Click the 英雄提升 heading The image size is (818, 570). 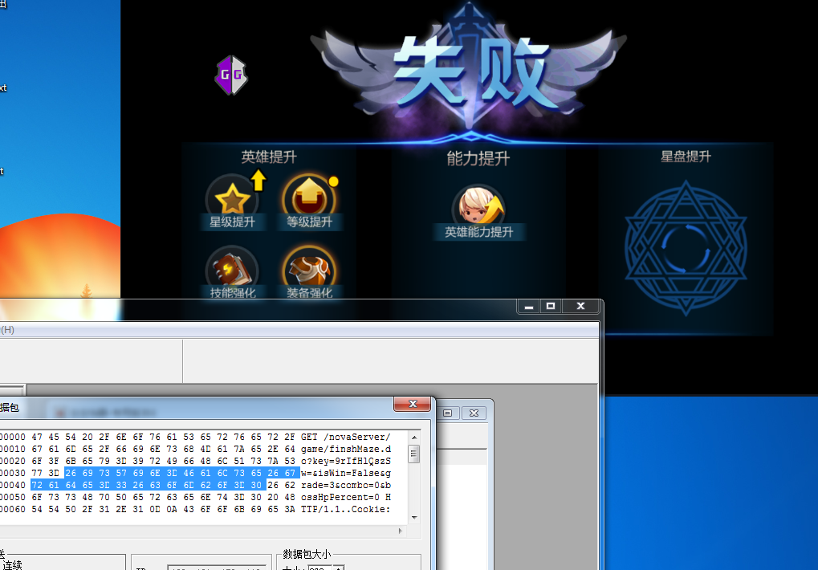(x=269, y=157)
